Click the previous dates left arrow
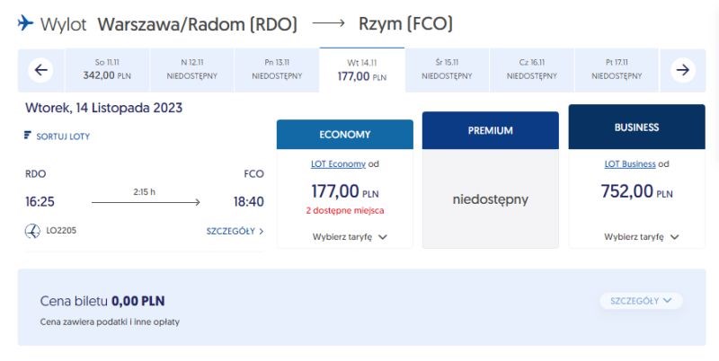The image size is (719, 361). point(40,70)
